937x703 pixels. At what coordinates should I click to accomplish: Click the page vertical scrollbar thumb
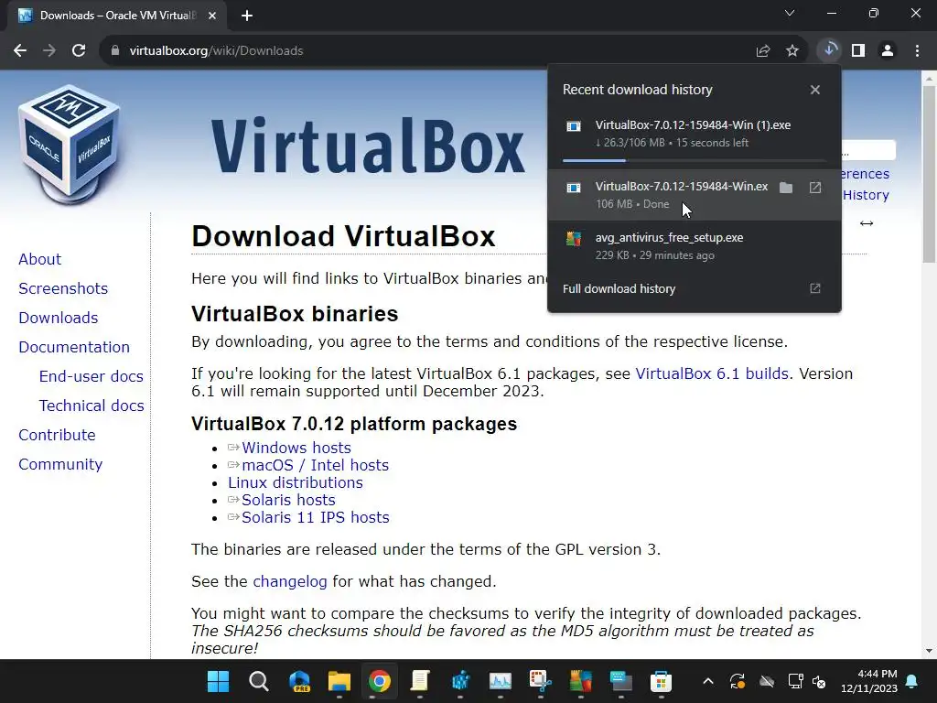[x=929, y=174]
